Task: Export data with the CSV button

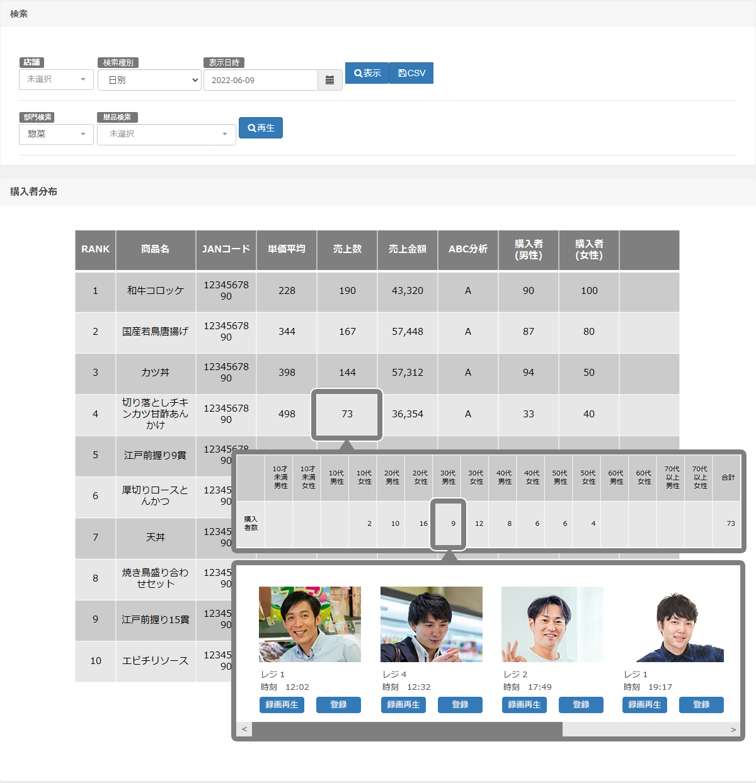Action: click(x=411, y=73)
